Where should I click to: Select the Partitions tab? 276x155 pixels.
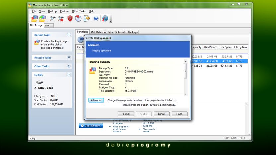tap(82, 32)
